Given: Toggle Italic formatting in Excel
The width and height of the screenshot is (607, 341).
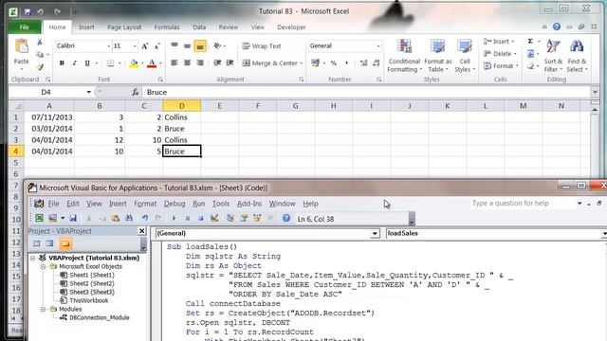Looking at the screenshot, I should [x=74, y=63].
